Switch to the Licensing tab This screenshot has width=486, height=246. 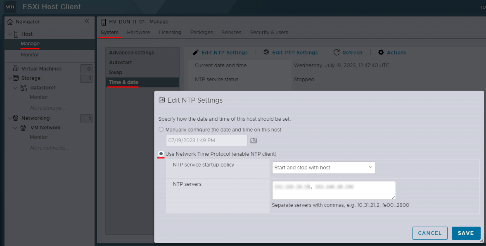pyautogui.click(x=170, y=33)
